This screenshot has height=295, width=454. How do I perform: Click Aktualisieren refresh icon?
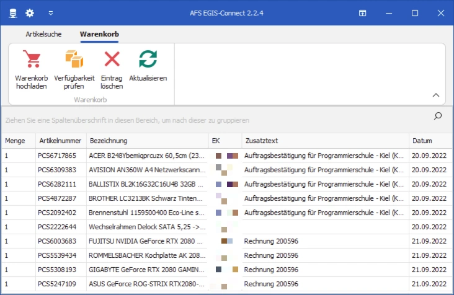[x=148, y=59]
